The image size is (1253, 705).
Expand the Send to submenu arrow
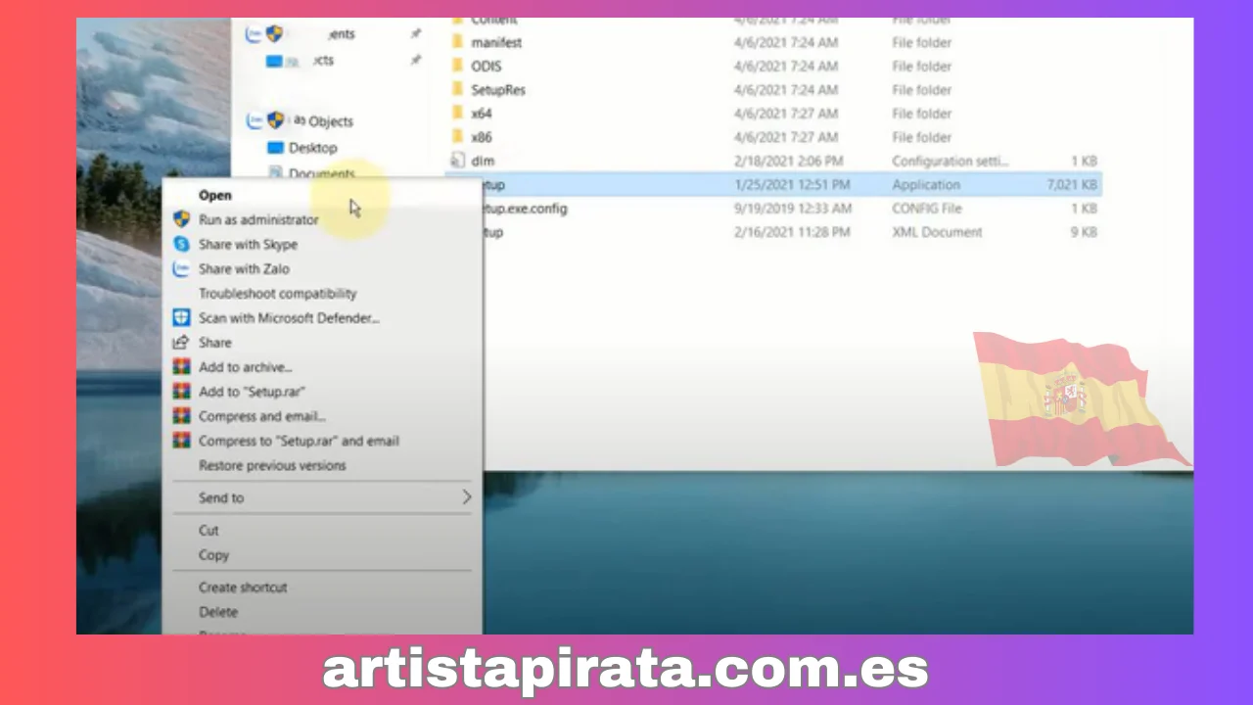point(466,497)
